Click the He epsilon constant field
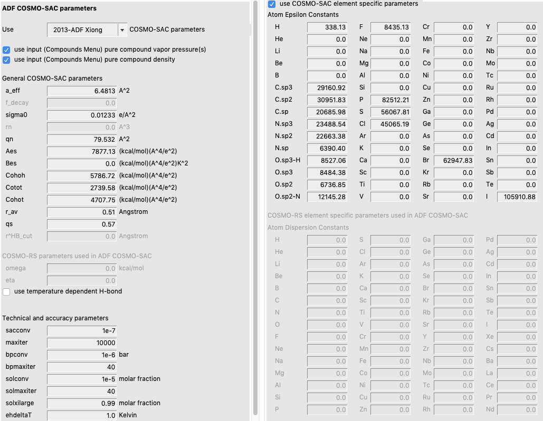Image resolution: width=543 pixels, height=421 pixels. [327, 40]
